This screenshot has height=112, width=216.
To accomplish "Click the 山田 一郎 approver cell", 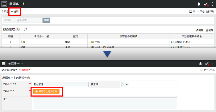I will [x=128, y=42].
